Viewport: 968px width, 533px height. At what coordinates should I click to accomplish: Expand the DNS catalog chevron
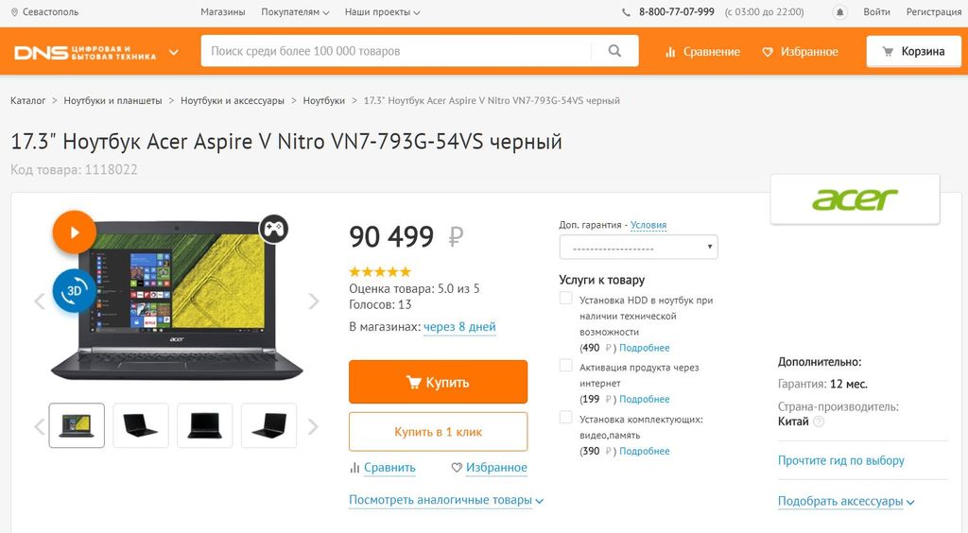click(174, 52)
